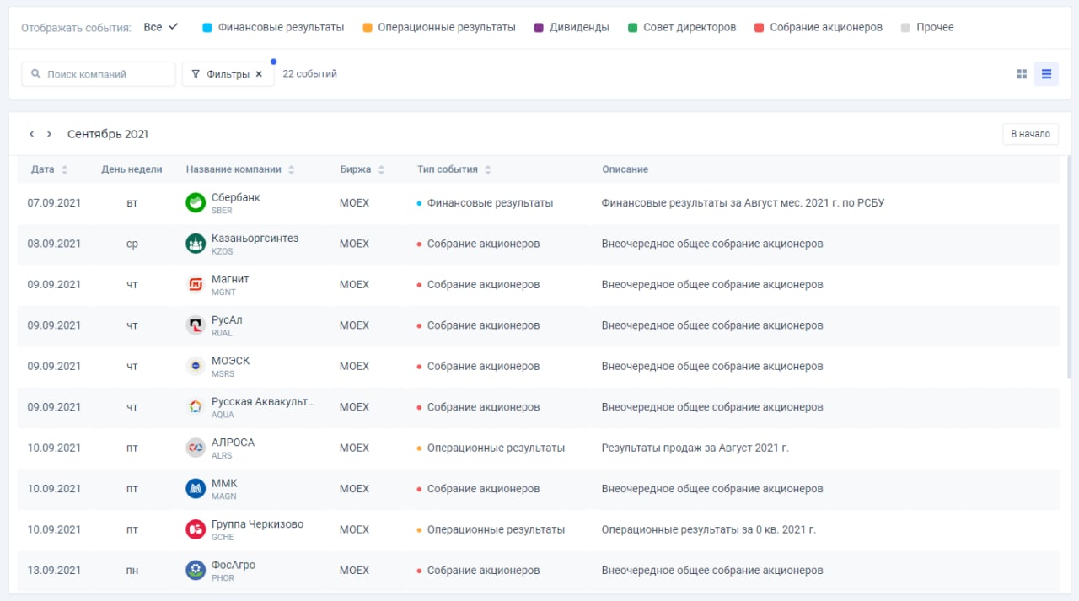
Task: Click the Казаньоргсинтез company logo icon
Action: (x=196, y=244)
